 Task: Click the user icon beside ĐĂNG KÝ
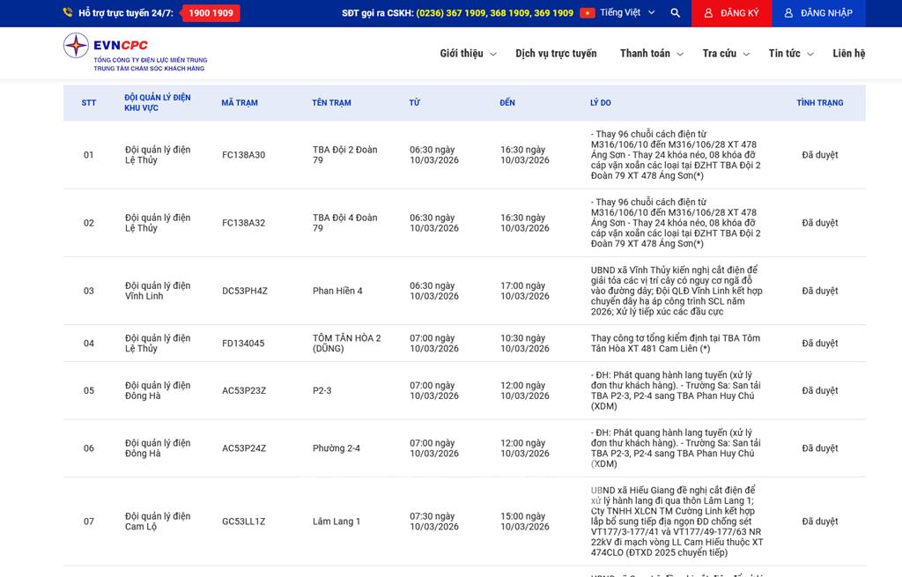pyautogui.click(x=708, y=13)
